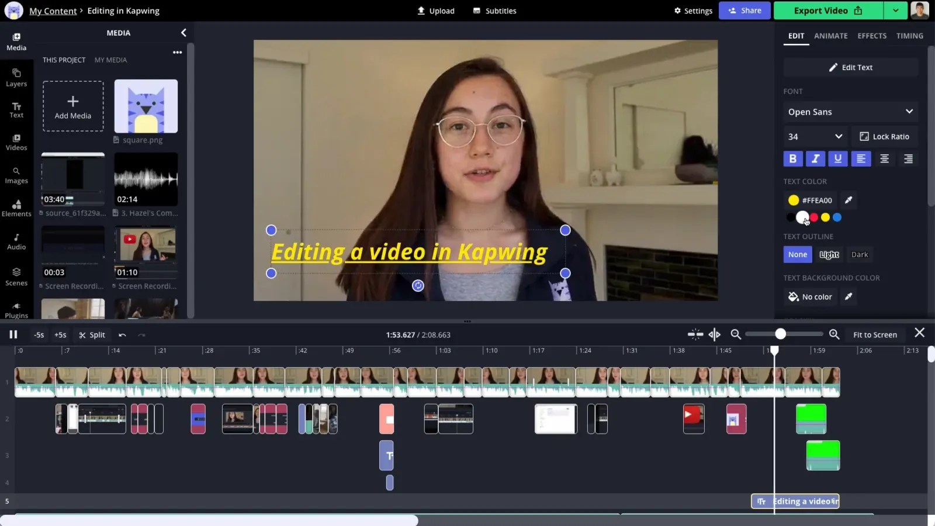Open the Audio panel
This screenshot has width=935, height=526.
(16, 242)
